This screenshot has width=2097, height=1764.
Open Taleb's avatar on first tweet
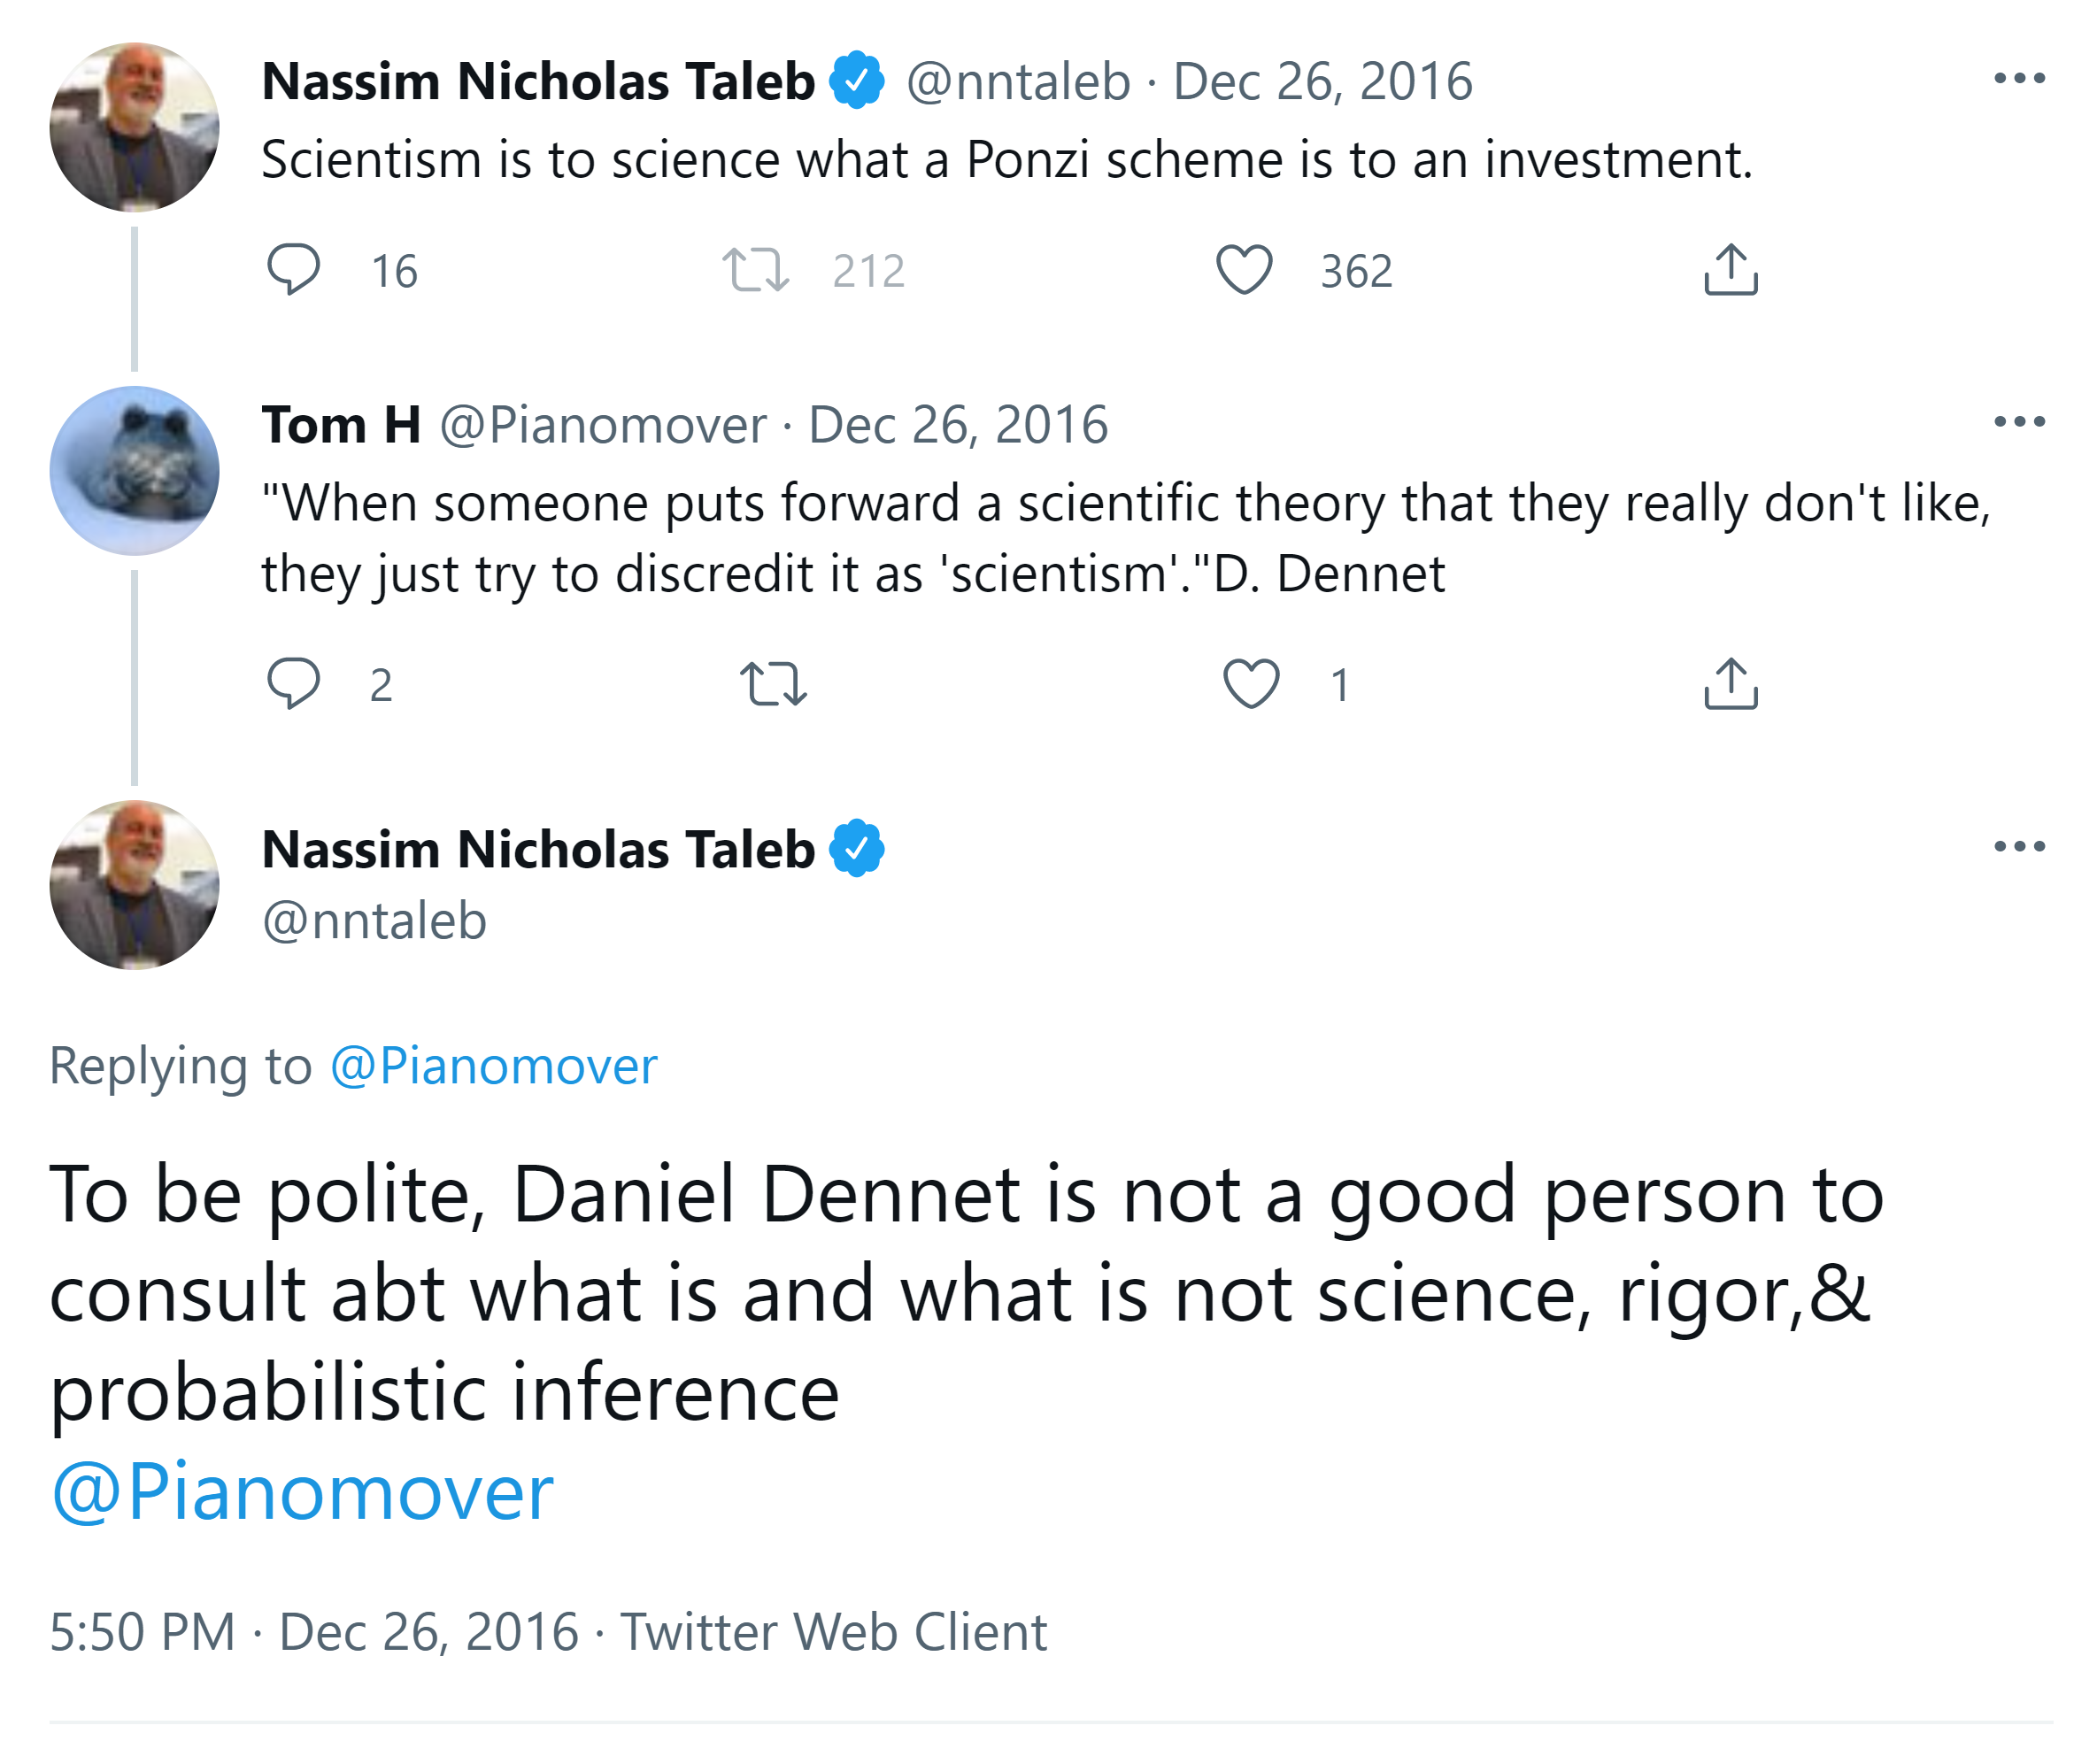tap(135, 127)
